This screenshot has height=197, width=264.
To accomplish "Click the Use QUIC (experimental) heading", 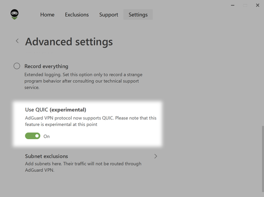I will click(56, 110).
